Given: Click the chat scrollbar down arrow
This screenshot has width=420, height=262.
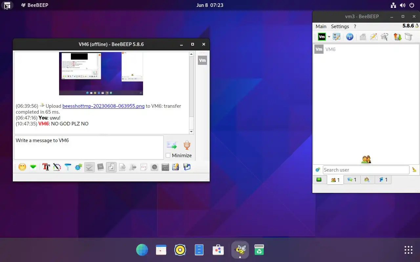Looking at the screenshot, I should tap(192, 132).
